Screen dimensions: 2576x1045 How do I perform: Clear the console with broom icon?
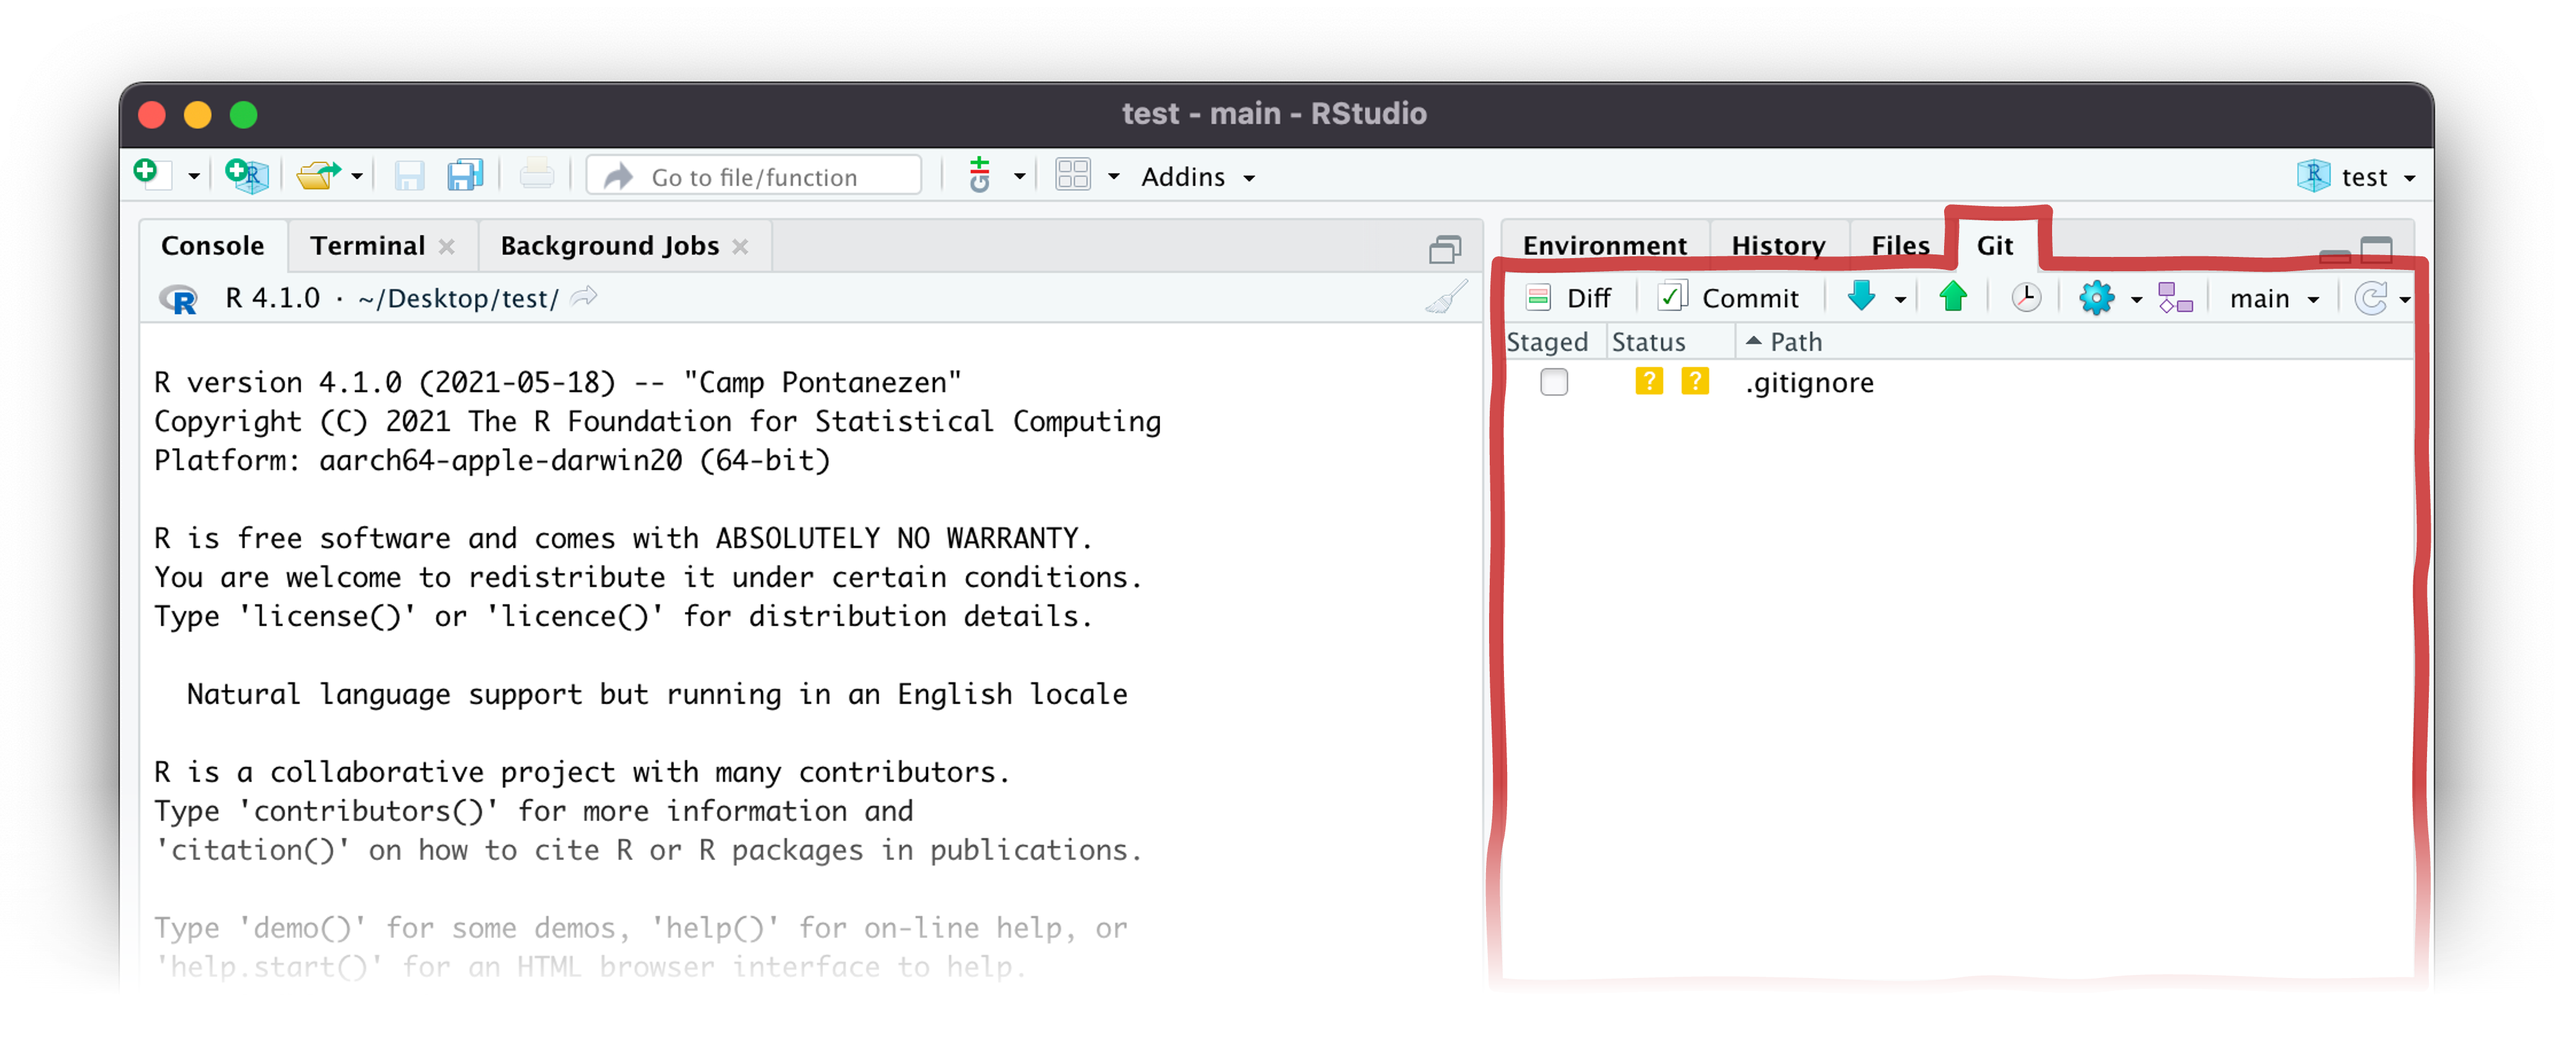[x=1446, y=297]
